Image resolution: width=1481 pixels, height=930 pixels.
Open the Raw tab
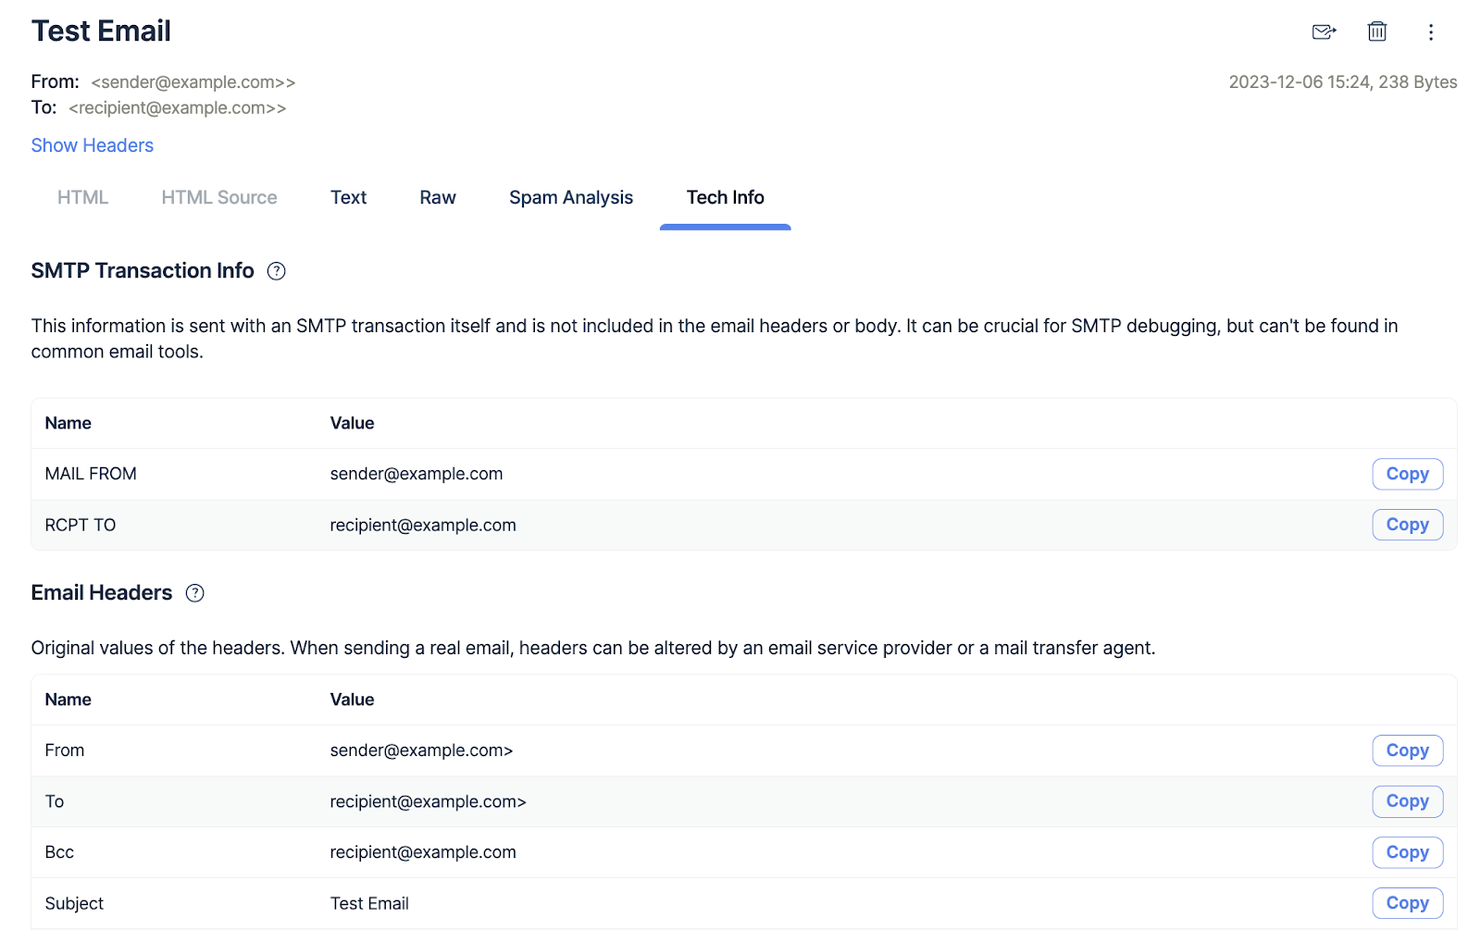click(x=437, y=197)
